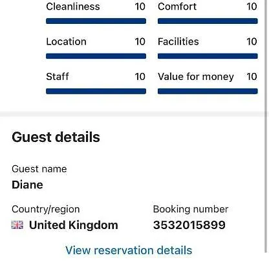Image resolution: width=269 pixels, height=271 pixels.
Task: Click the Comfort score bar
Action: point(208,21)
